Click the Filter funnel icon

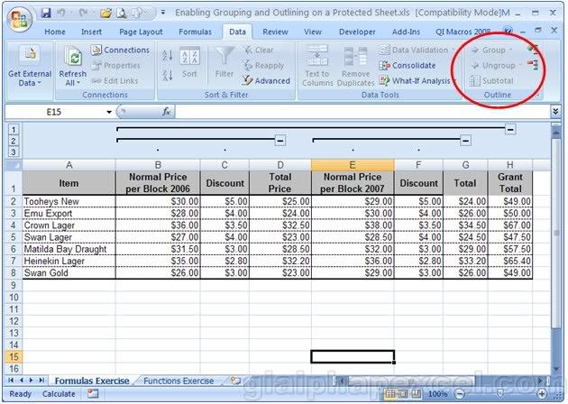224,58
